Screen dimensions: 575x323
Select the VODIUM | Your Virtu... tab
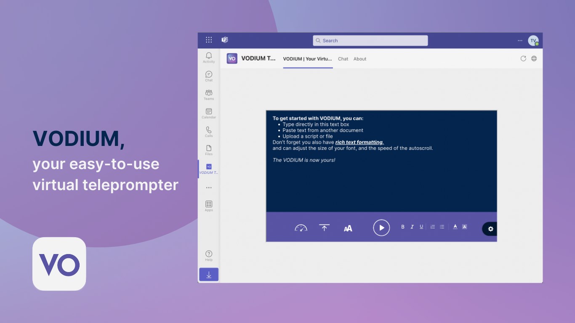pyautogui.click(x=308, y=59)
